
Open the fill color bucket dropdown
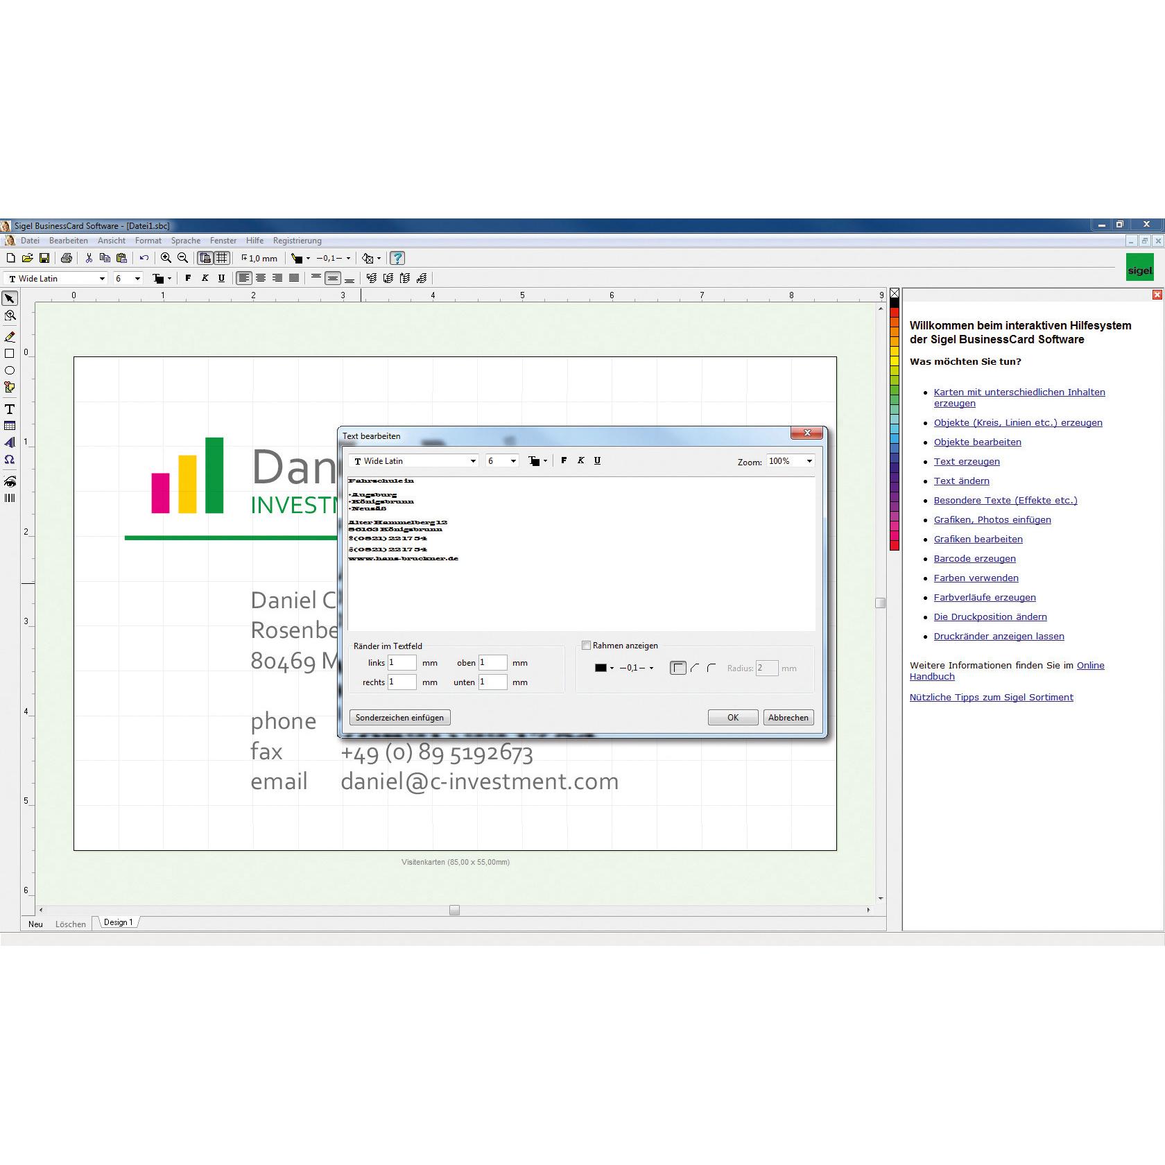tap(378, 258)
